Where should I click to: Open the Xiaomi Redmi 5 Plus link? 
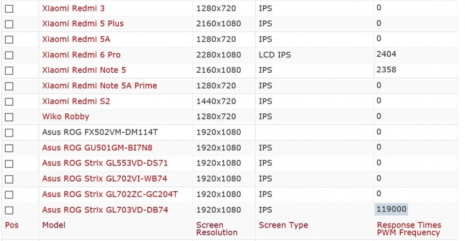tap(83, 24)
